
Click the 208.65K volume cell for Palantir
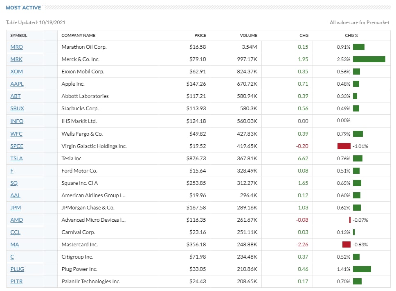point(247,282)
